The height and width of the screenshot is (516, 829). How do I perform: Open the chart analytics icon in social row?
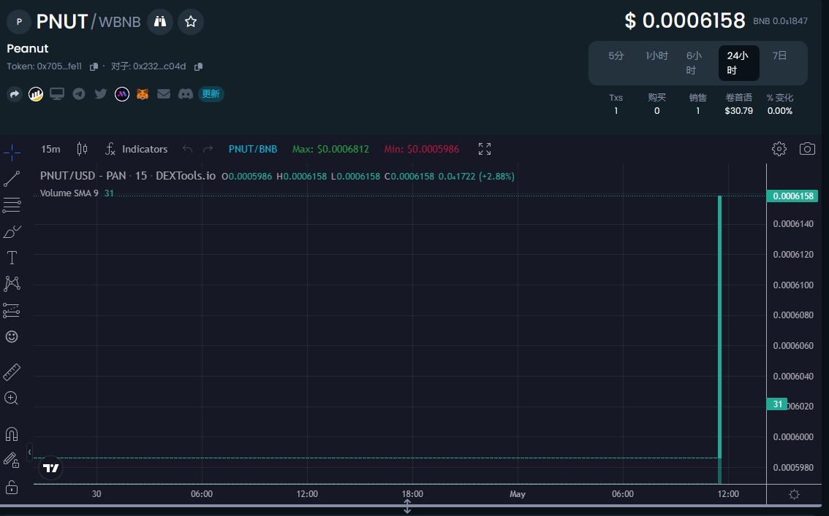tap(36, 94)
